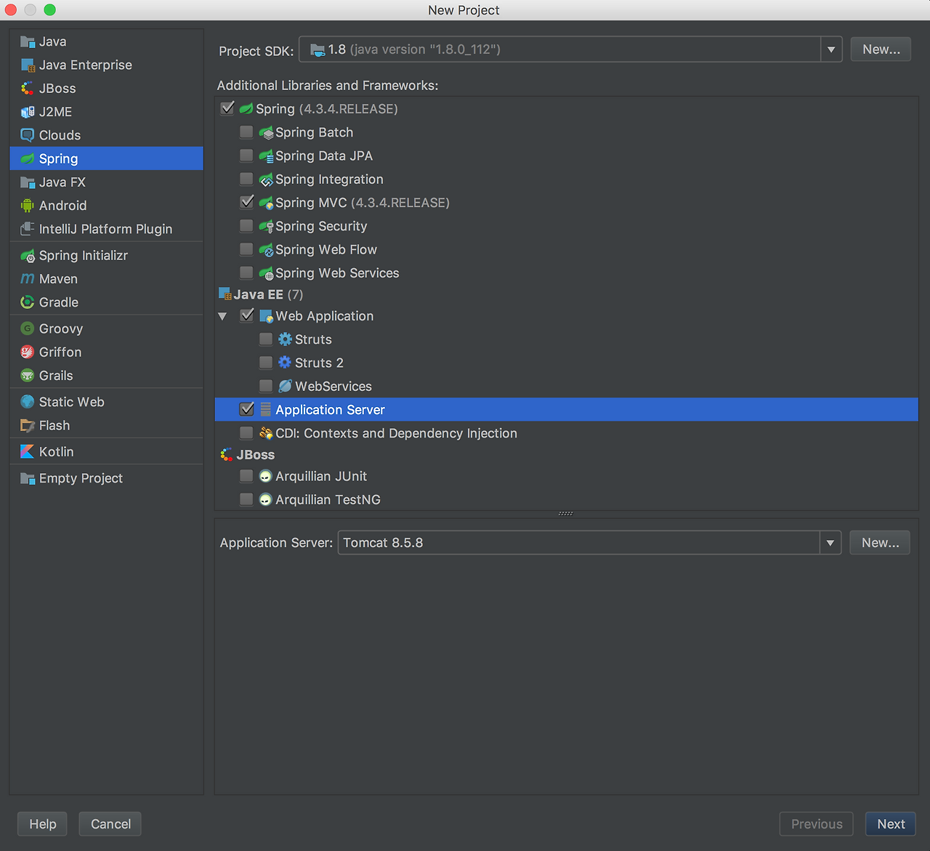This screenshot has height=851, width=930.
Task: Click the Kotlin icon
Action: pos(28,452)
